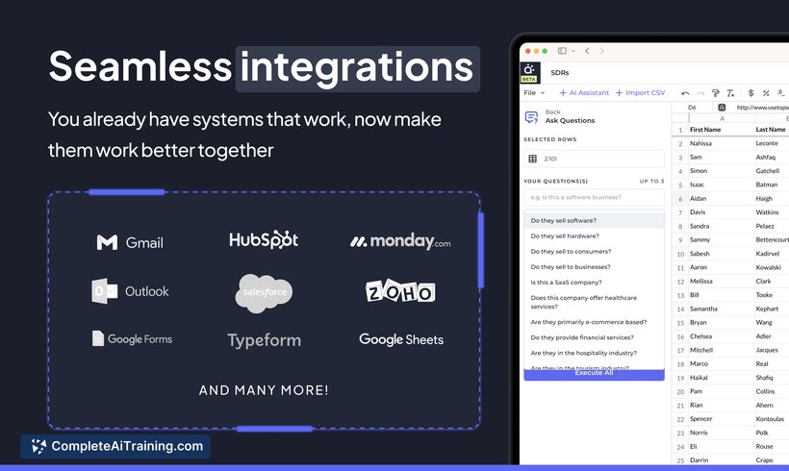Go back with the left arrow
The width and height of the screenshot is (789, 471).
[587, 51]
